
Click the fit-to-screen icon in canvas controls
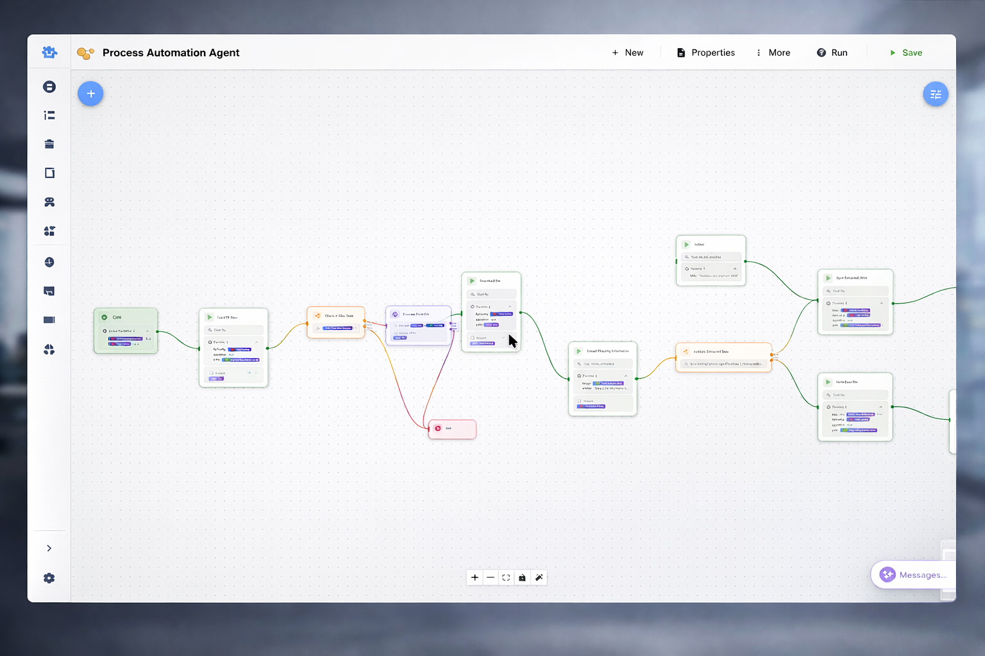coord(506,578)
